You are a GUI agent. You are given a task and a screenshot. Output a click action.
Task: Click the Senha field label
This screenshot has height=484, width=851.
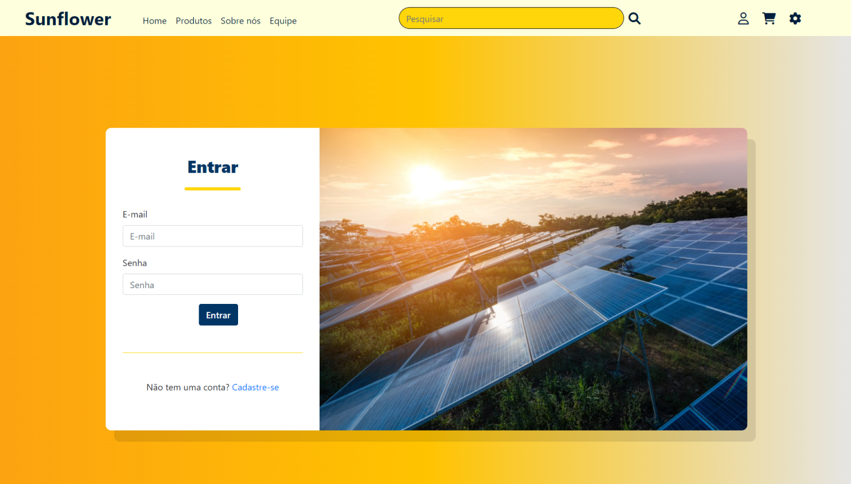coord(135,263)
